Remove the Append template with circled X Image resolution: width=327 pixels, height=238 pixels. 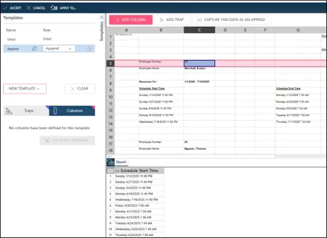click(x=89, y=49)
